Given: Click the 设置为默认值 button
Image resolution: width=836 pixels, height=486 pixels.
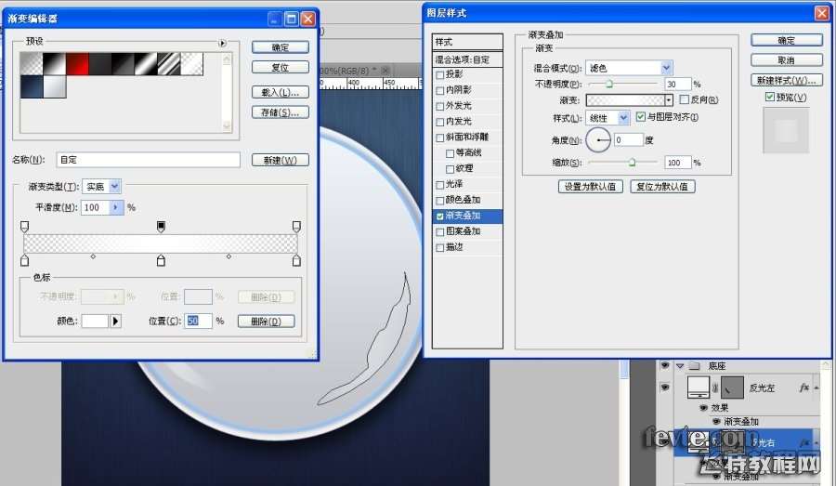Looking at the screenshot, I should 590,186.
